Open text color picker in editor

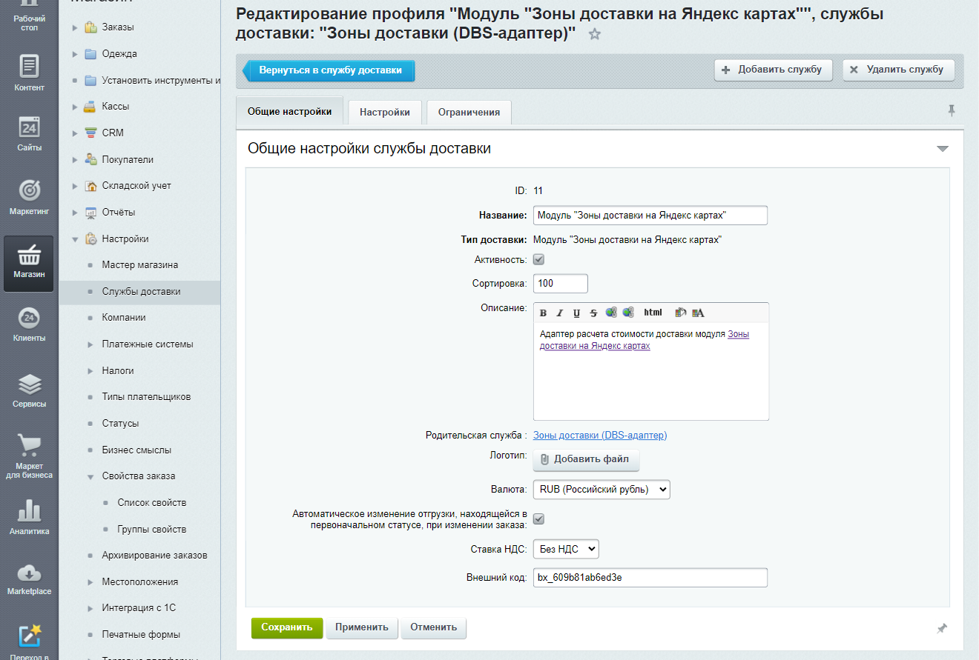698,313
